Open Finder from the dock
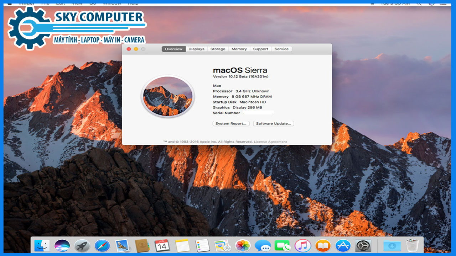Screen dimensions: 456x256 pos(42,245)
